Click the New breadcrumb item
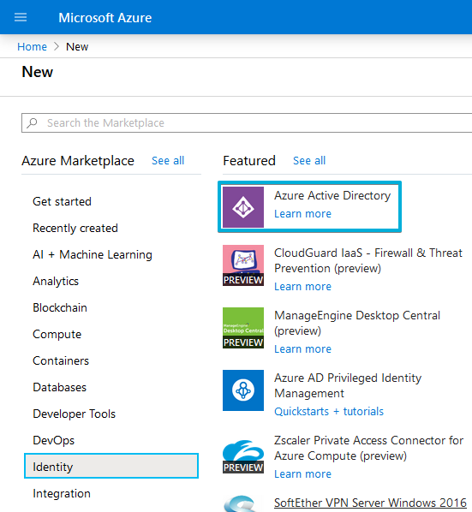 coord(77,47)
